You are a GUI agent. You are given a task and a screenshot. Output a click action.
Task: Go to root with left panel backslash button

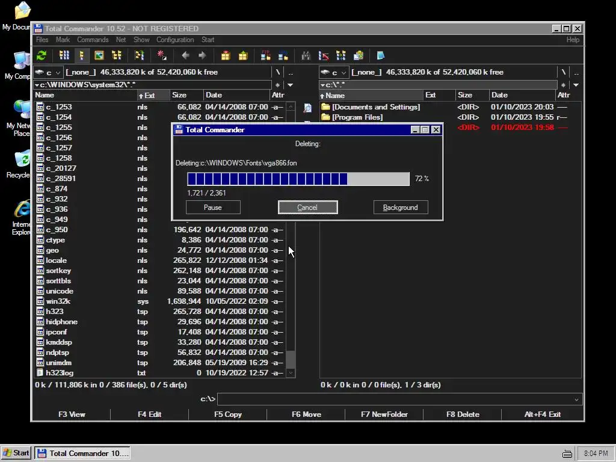[x=278, y=72]
